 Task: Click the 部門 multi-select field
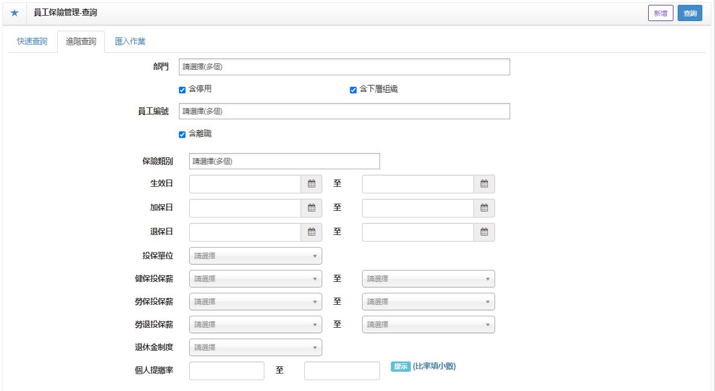click(344, 67)
